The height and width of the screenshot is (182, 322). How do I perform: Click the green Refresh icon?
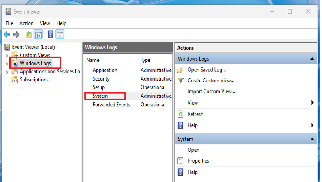180,114
